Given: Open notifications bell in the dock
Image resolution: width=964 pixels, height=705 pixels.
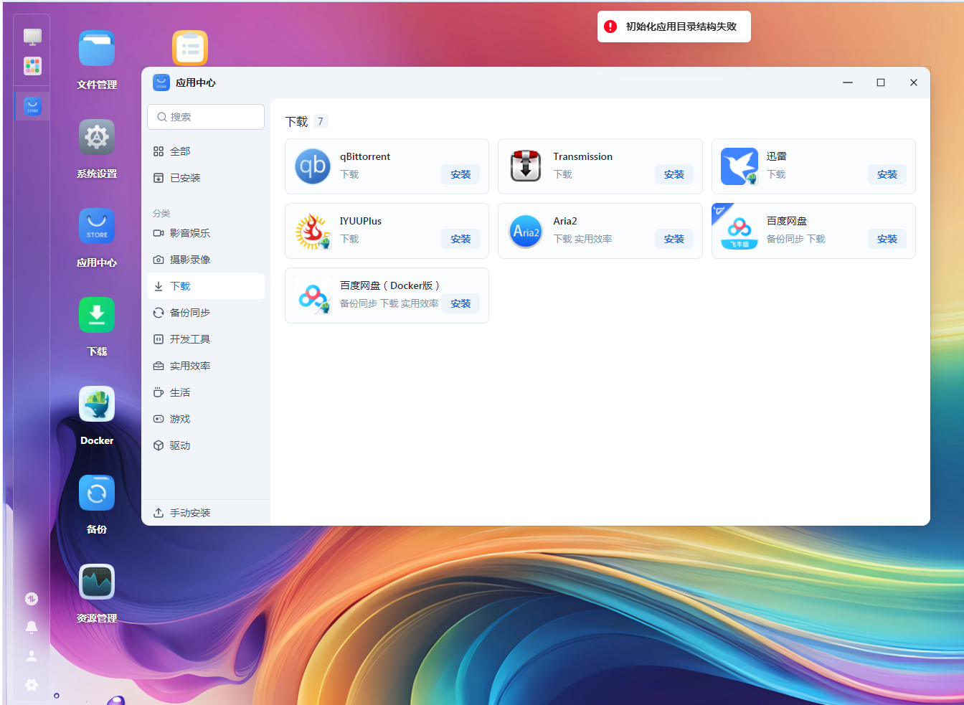Looking at the screenshot, I should pyautogui.click(x=32, y=628).
